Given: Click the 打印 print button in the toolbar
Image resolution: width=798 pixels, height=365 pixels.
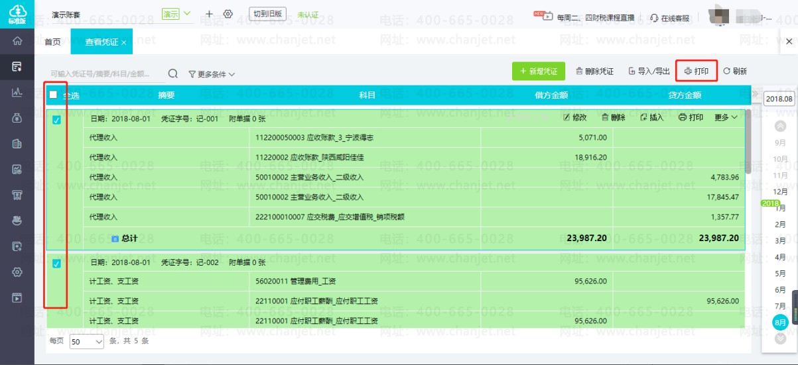Looking at the screenshot, I should coord(697,71).
